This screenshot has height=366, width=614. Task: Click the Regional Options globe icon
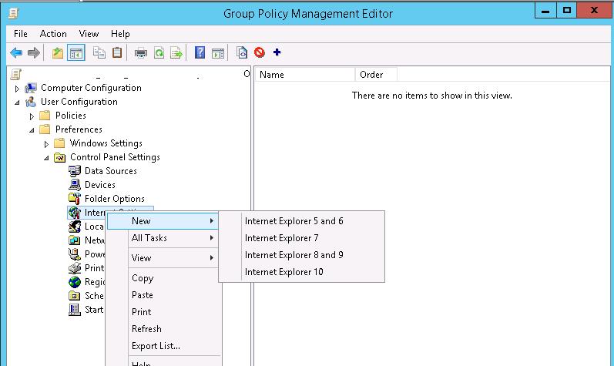(75, 282)
